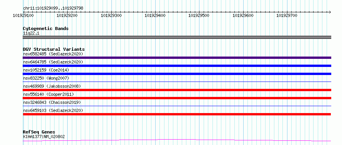Click ruler position 101929100
The image size is (342, 145).
click(x=23, y=15)
